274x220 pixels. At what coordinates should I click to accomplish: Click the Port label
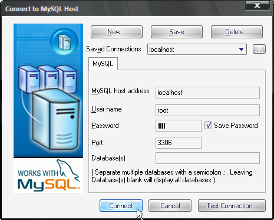97,143
